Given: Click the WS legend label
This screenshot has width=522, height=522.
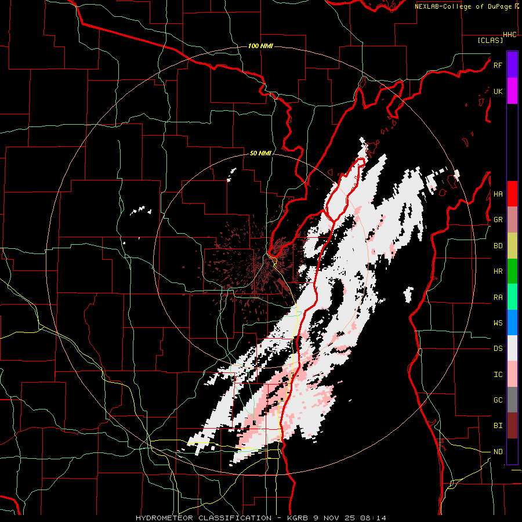Looking at the screenshot, I should pos(498,323).
